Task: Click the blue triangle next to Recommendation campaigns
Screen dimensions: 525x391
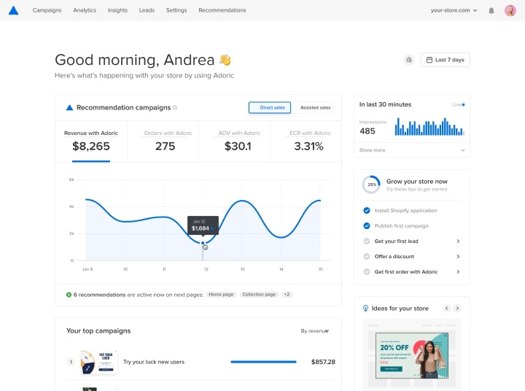Action: [69, 107]
